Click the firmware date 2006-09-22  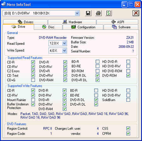click(x=126, y=47)
